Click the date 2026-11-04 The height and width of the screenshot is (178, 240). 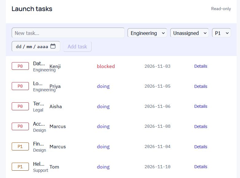158,146
